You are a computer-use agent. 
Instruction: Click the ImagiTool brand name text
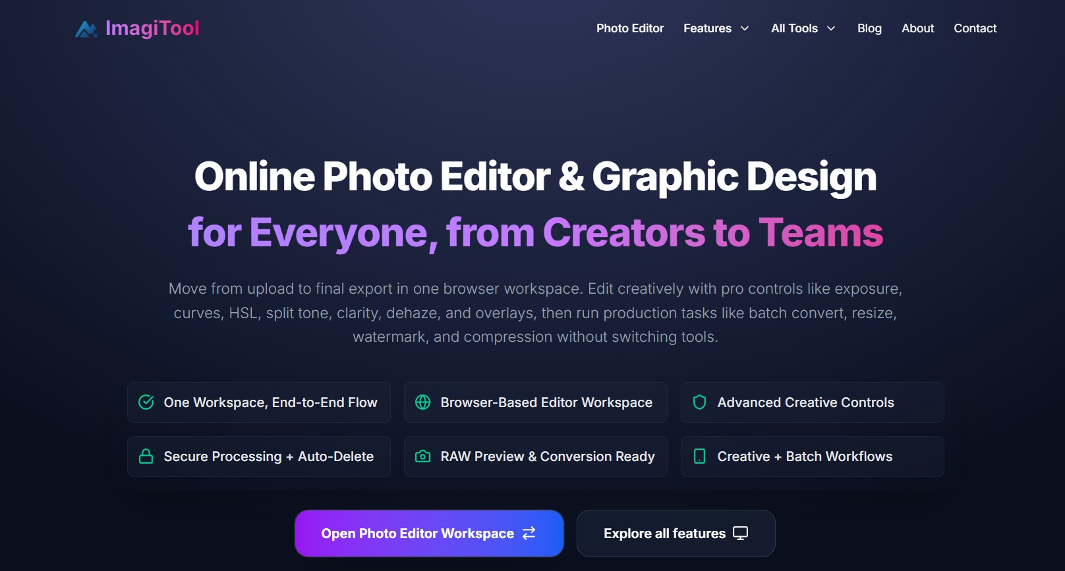[152, 28]
